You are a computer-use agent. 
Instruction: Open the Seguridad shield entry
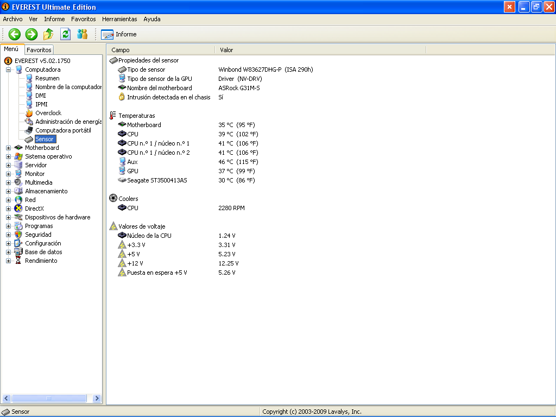click(38, 235)
